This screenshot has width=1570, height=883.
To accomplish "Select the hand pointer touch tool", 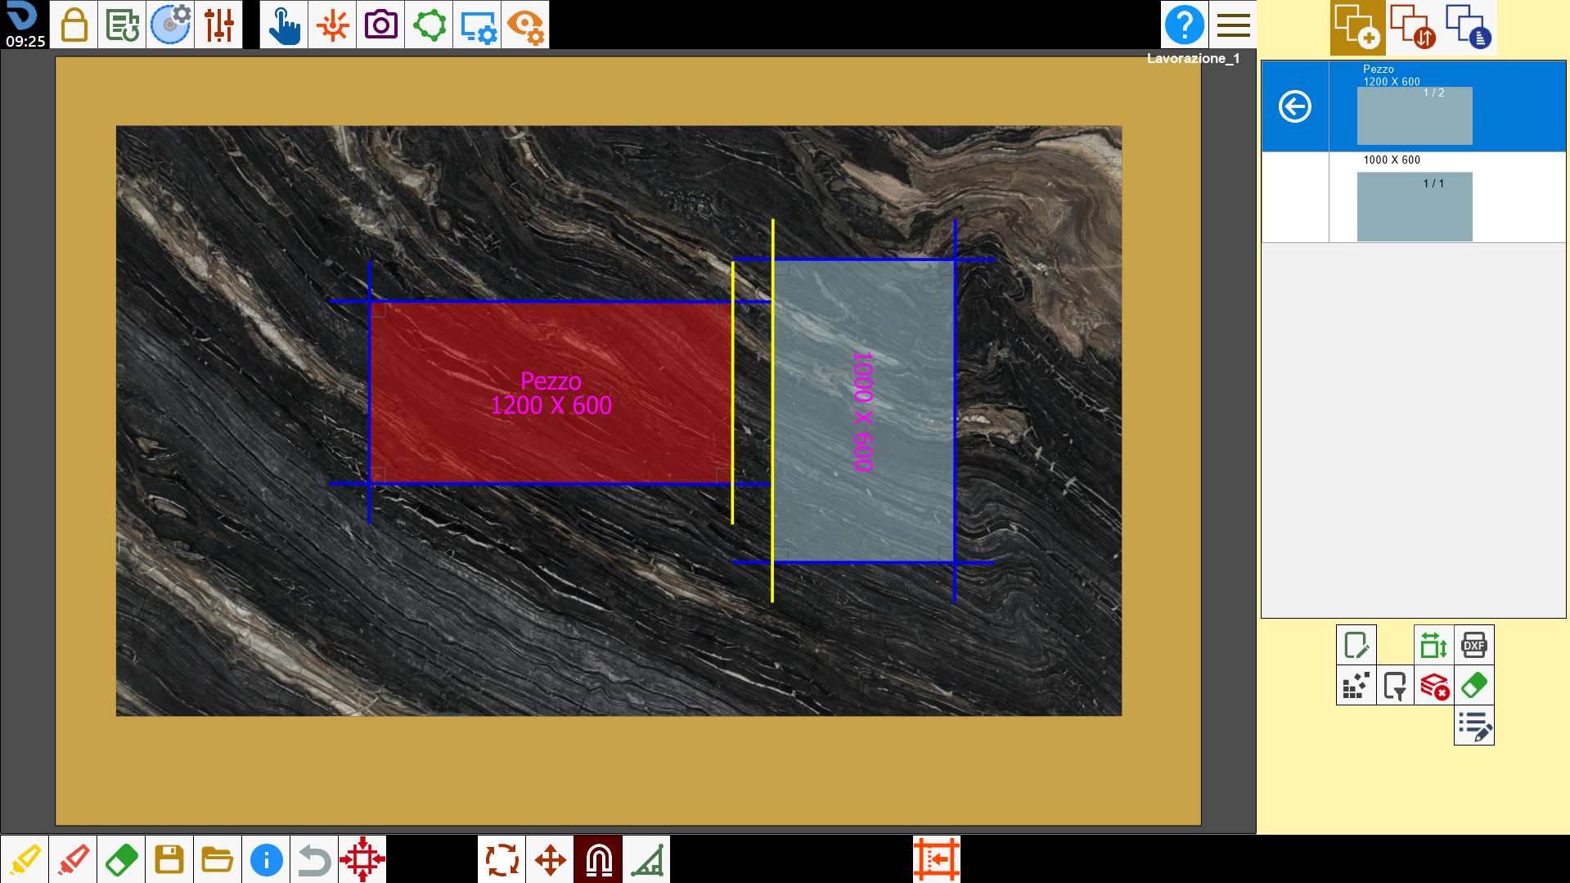I will (x=284, y=25).
